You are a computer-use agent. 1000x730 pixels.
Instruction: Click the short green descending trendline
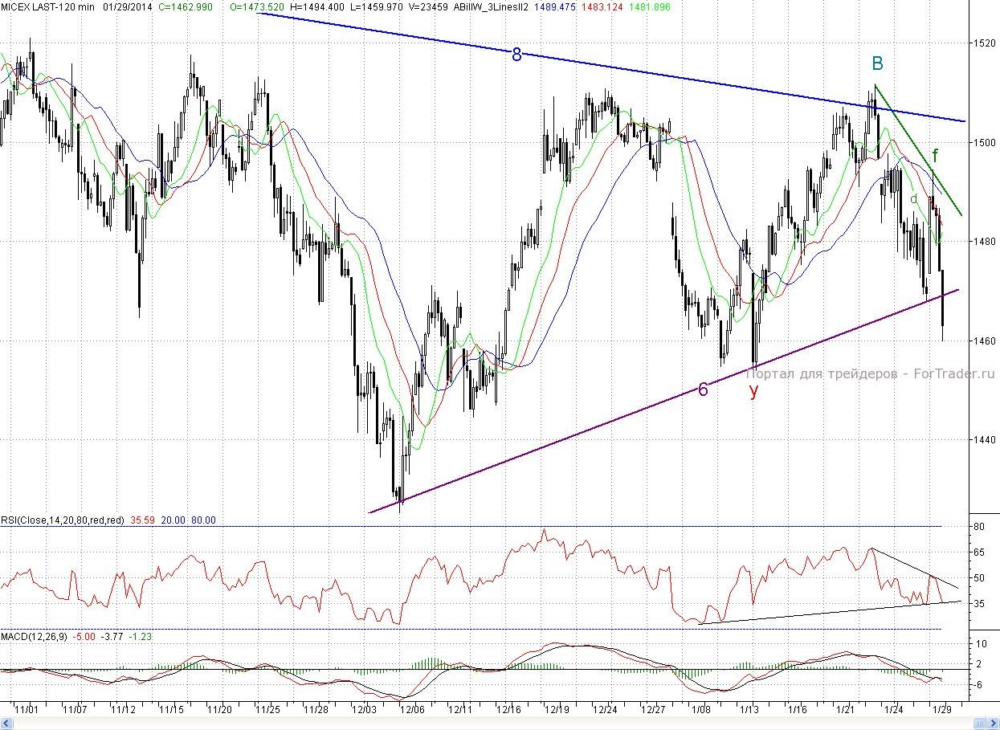[919, 149]
